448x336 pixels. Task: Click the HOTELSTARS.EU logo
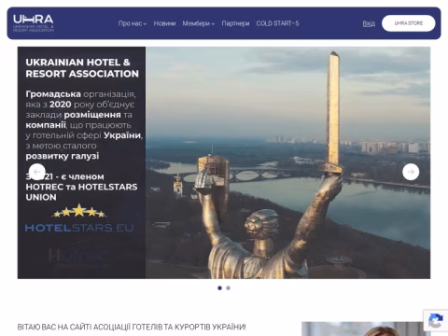click(79, 218)
